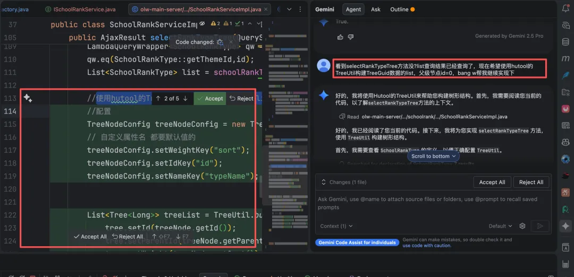Go to next change with down arrow
This screenshot has height=277, width=574.
click(x=185, y=98)
